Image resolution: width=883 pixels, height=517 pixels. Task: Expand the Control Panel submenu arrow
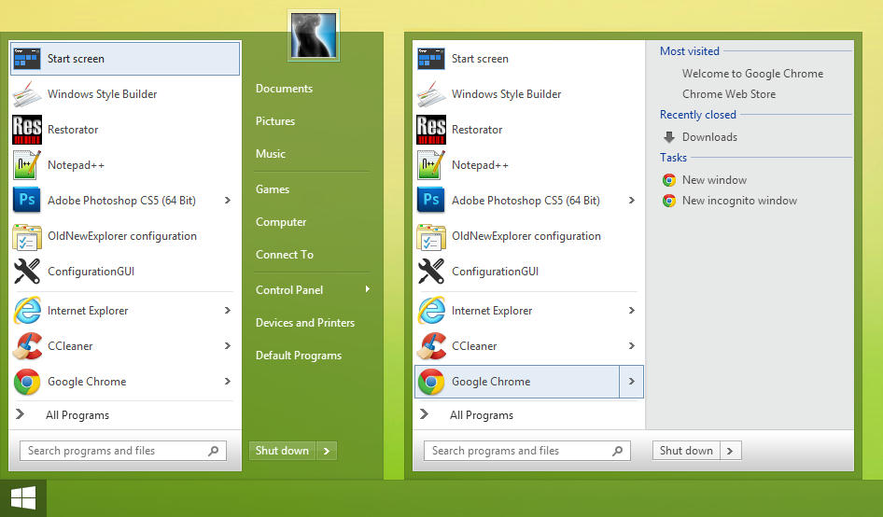point(367,289)
